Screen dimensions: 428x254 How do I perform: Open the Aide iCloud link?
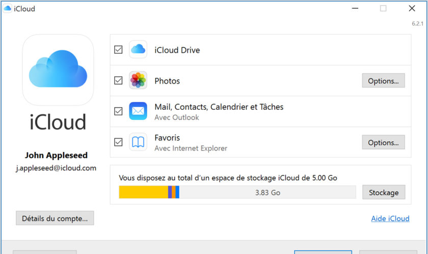390,218
